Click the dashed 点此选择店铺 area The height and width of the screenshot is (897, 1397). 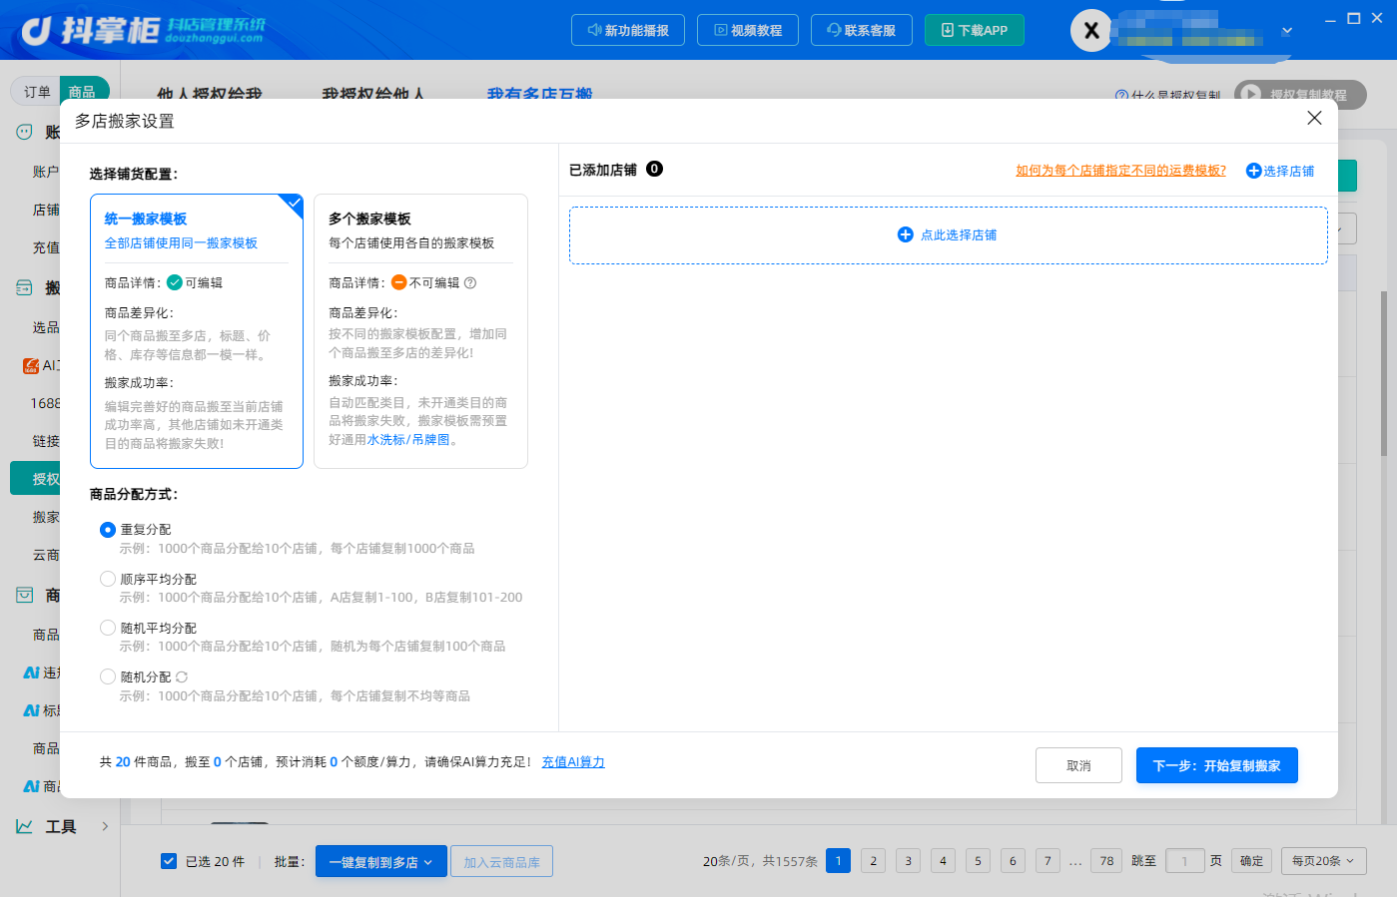click(x=949, y=235)
